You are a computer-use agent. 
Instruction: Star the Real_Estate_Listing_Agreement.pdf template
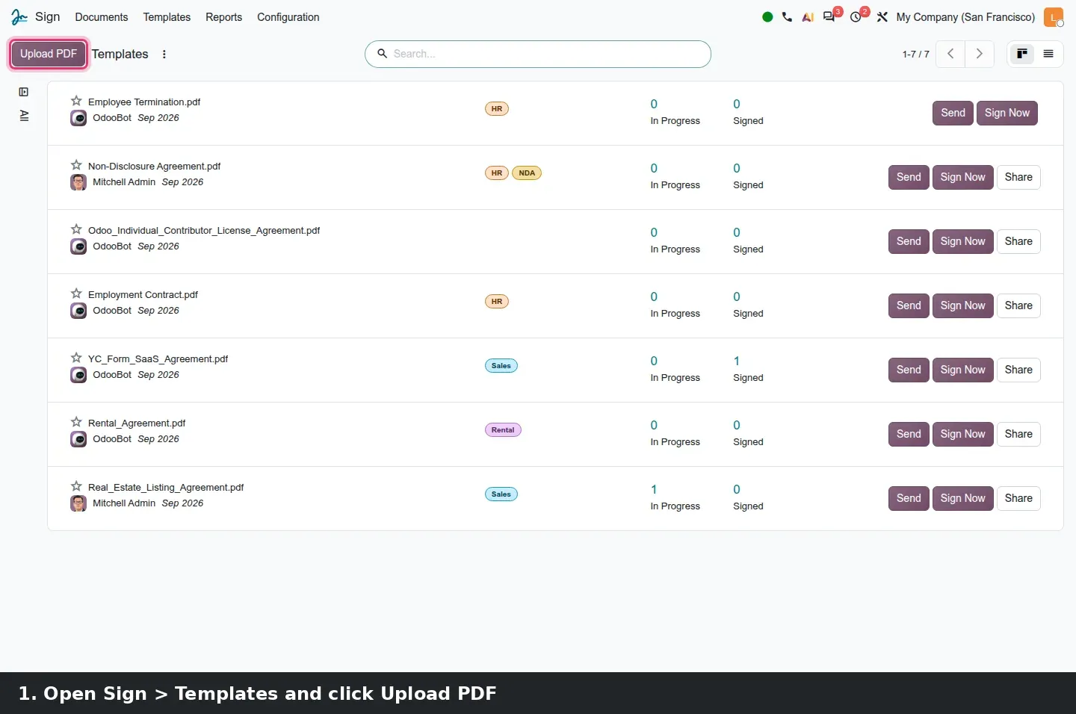tap(76, 486)
